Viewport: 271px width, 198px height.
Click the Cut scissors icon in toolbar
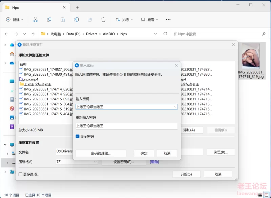[35, 20]
